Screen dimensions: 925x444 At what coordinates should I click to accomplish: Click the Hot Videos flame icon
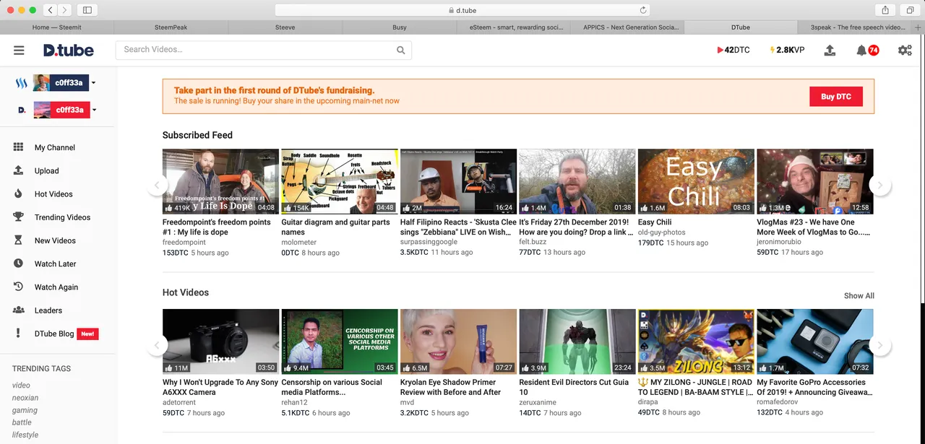click(x=19, y=193)
